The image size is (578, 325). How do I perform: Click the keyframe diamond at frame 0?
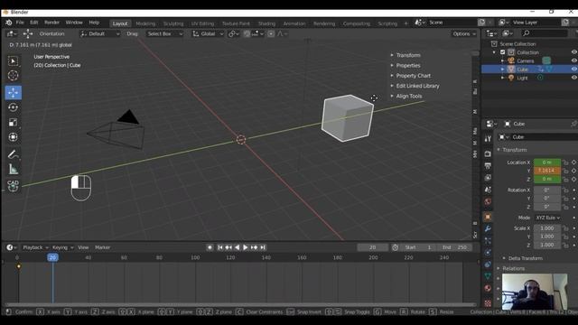point(19,266)
